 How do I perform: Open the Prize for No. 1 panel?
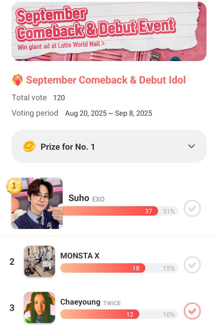pyautogui.click(x=109, y=146)
